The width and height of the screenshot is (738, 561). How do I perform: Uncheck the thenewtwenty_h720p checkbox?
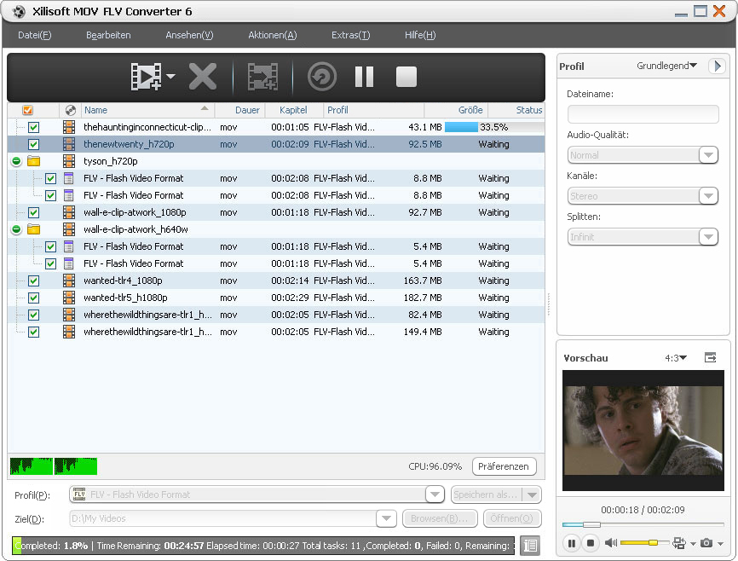coord(33,144)
